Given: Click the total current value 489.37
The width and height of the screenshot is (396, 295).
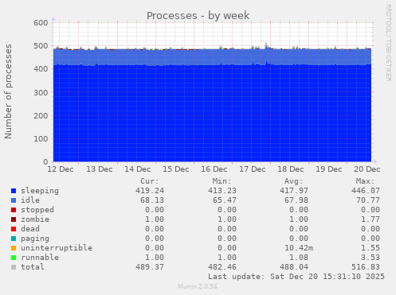Looking at the screenshot, I should 150,267.
